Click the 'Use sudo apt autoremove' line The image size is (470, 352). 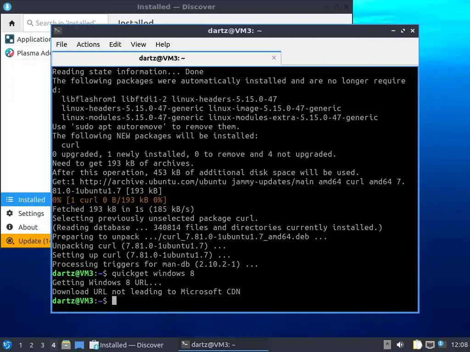pyautogui.click(x=146, y=126)
